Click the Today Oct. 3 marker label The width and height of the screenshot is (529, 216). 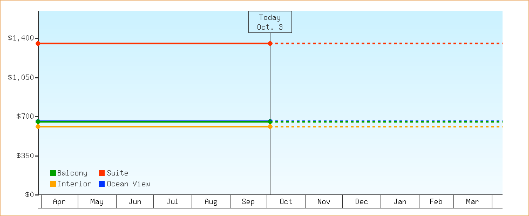tap(270, 22)
